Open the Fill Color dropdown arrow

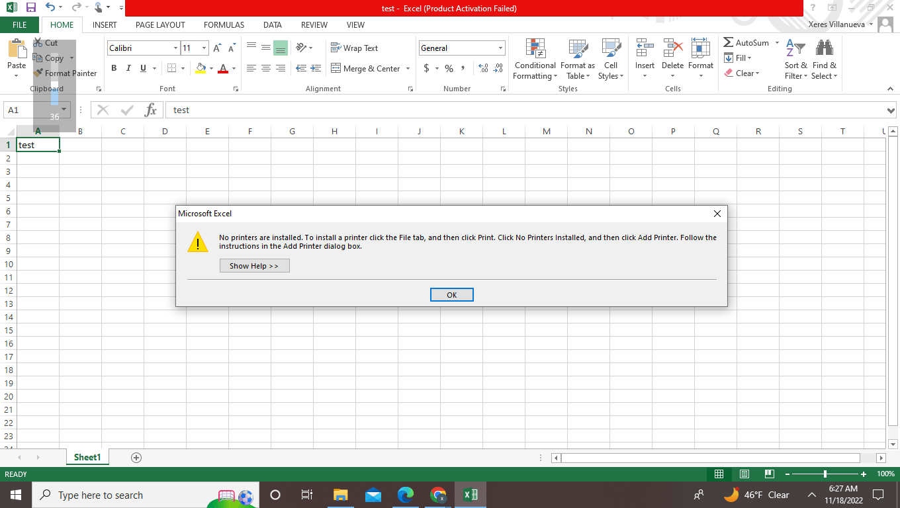211,68
